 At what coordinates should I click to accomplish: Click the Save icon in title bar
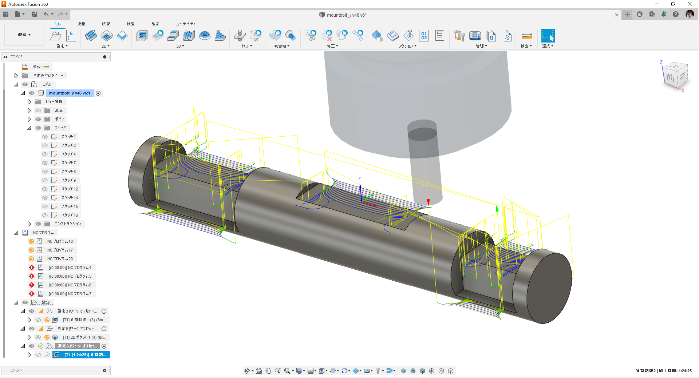(34, 14)
